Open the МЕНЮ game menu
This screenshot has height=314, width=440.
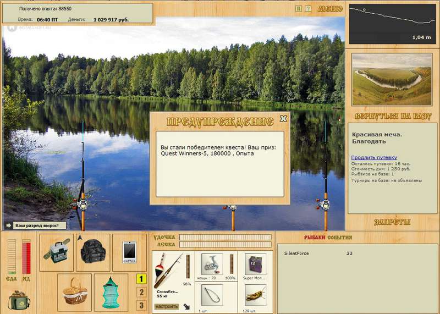[x=330, y=9]
